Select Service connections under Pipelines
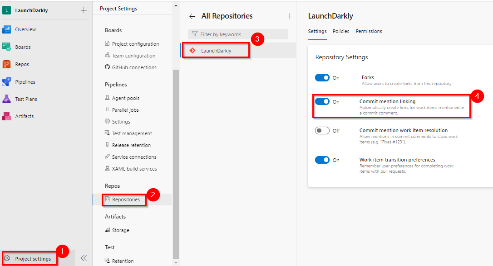 point(134,157)
